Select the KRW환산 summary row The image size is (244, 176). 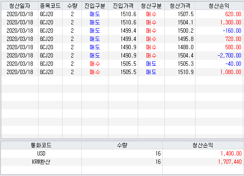pyautogui.click(x=122, y=162)
